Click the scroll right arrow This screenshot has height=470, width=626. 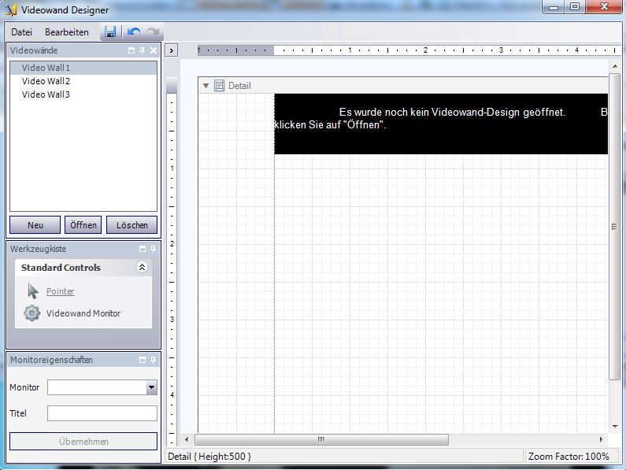[602, 439]
